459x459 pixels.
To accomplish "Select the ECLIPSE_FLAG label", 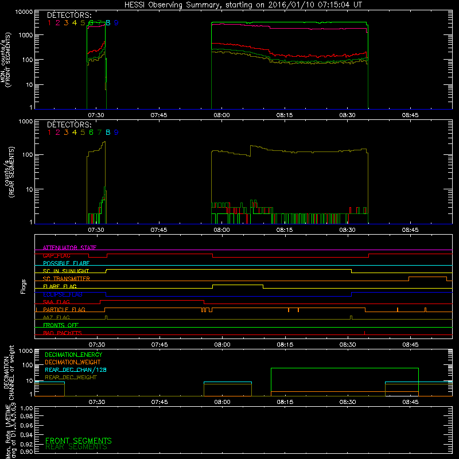I will tap(63, 294).
